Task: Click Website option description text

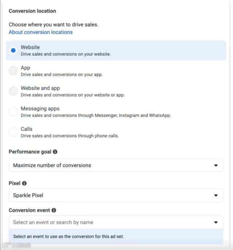Action: [x=66, y=54]
